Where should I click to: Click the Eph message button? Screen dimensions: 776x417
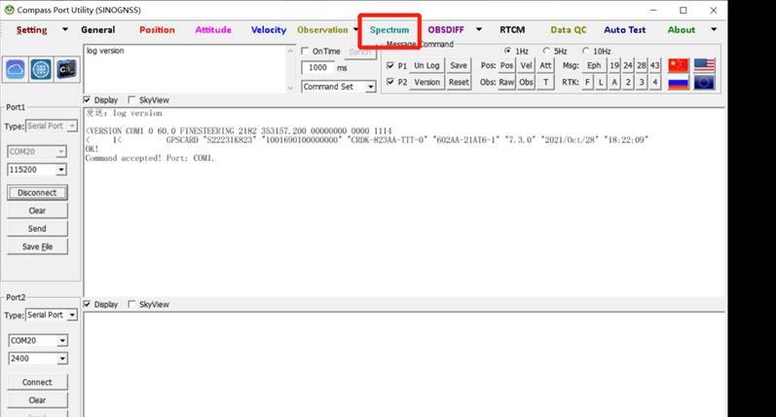[x=594, y=65]
